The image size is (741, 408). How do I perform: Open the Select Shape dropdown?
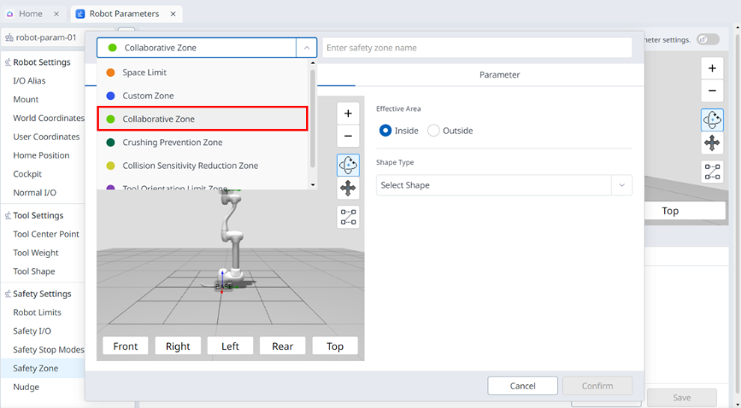click(x=503, y=185)
